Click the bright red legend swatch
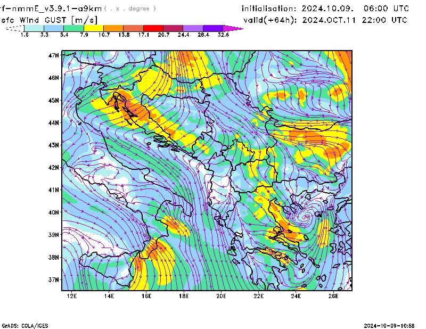 pyautogui.click(x=153, y=28)
